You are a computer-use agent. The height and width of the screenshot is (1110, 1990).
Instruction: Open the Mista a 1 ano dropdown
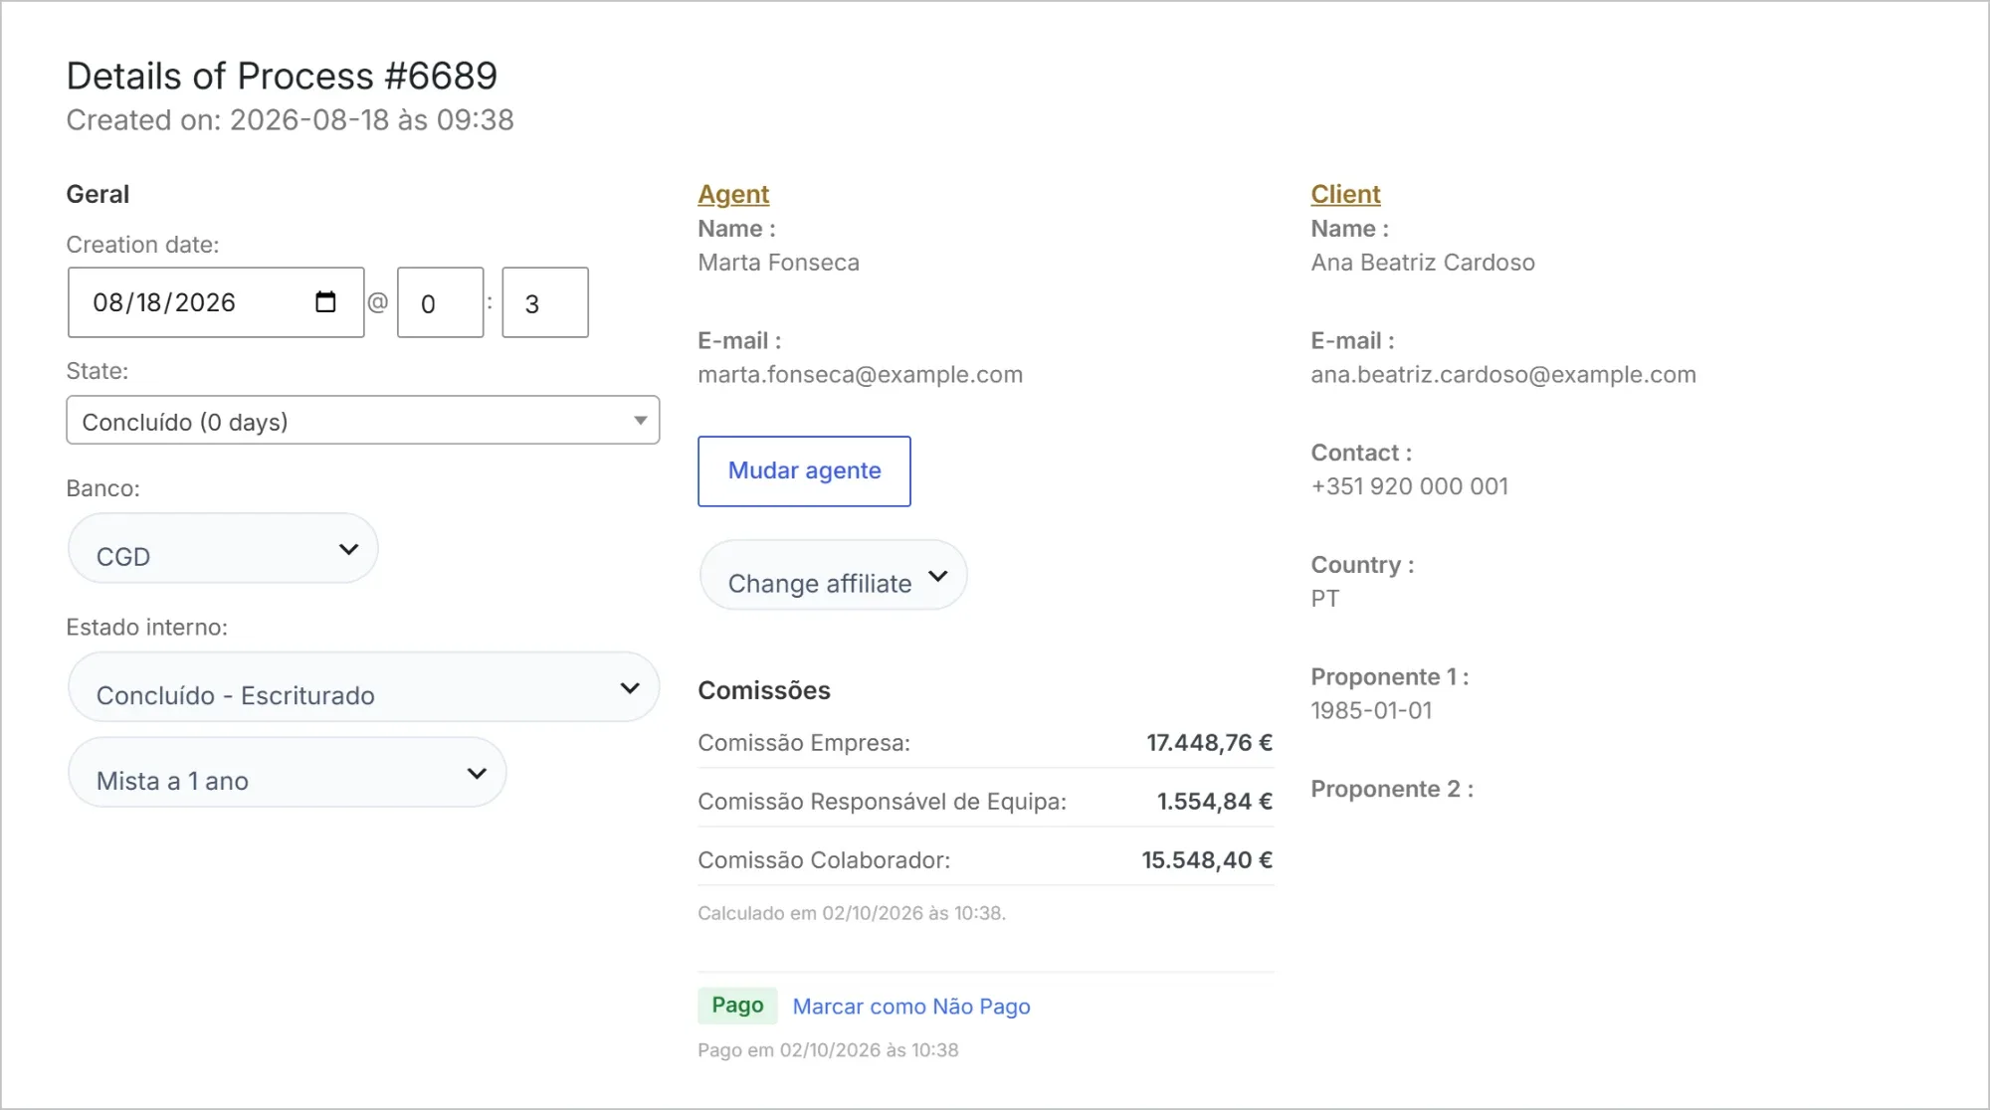point(287,773)
